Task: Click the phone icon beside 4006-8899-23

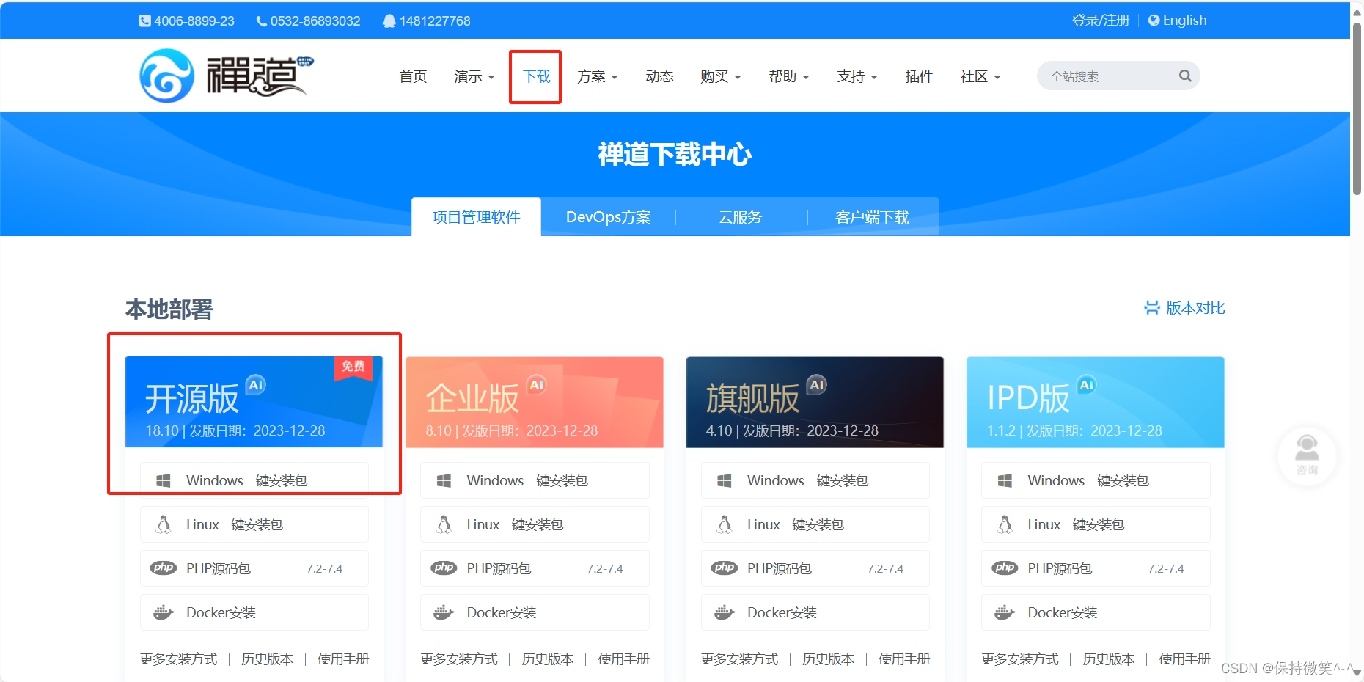Action: [x=144, y=21]
